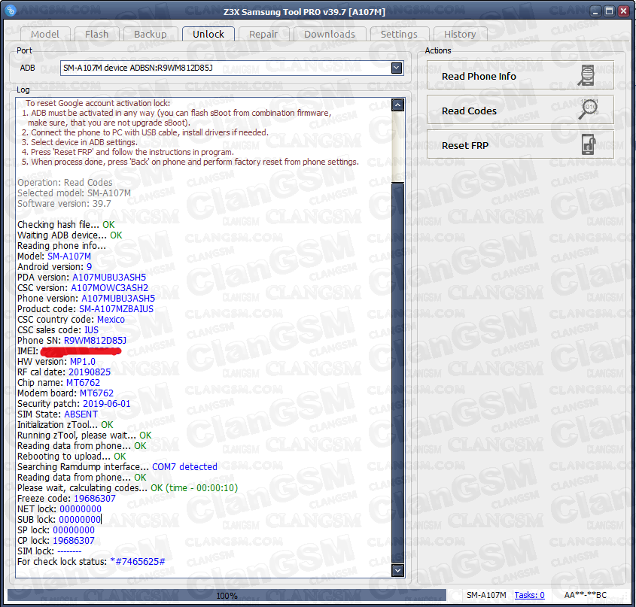Click the RF cal date 20190825

90,372
